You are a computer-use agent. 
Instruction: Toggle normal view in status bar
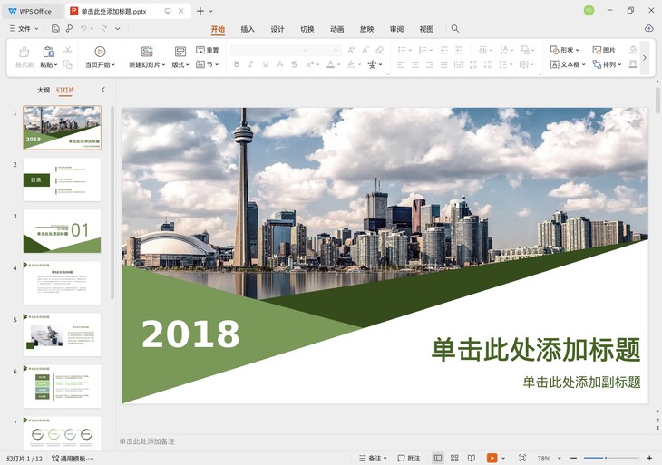(438, 459)
